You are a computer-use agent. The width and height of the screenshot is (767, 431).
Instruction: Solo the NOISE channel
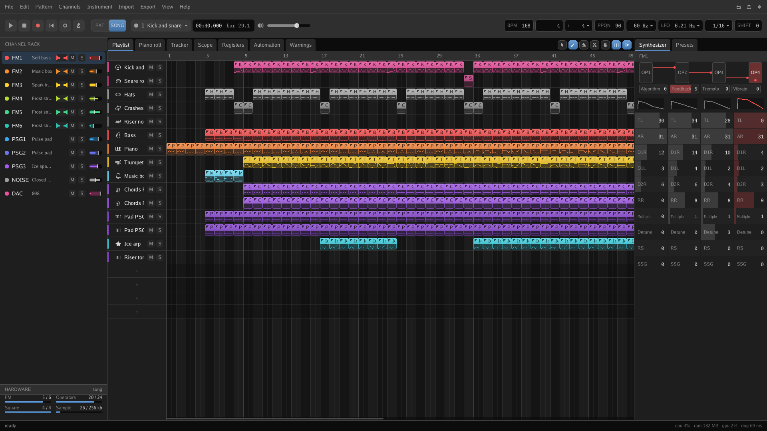pos(82,180)
